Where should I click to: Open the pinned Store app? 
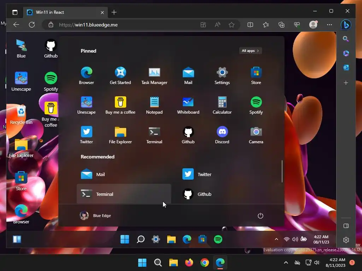click(x=256, y=76)
